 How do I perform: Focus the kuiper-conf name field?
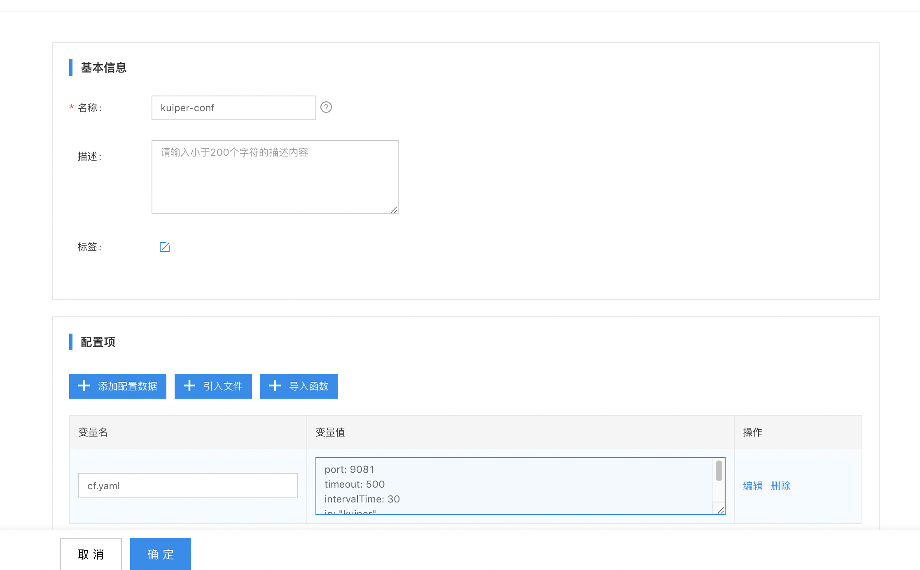click(x=234, y=108)
